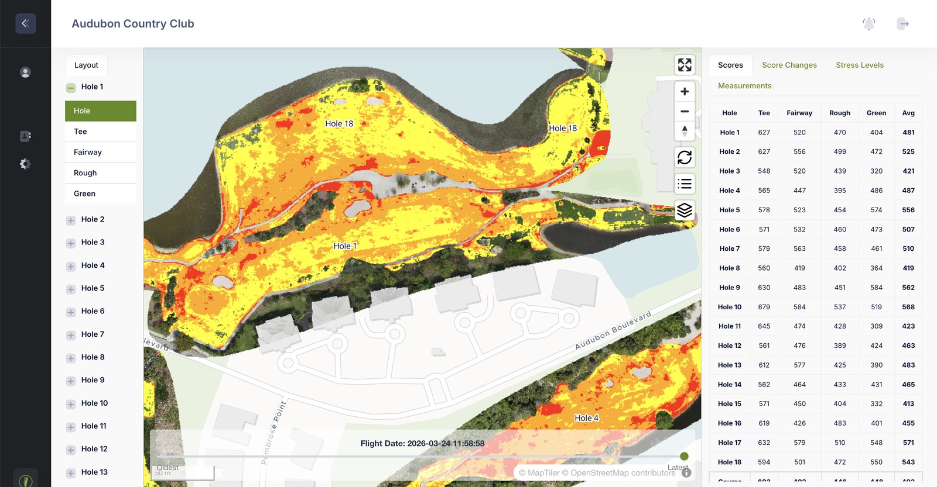Screen dimensions: 937x487
Task: Zoom out on the map
Action: coord(685,111)
